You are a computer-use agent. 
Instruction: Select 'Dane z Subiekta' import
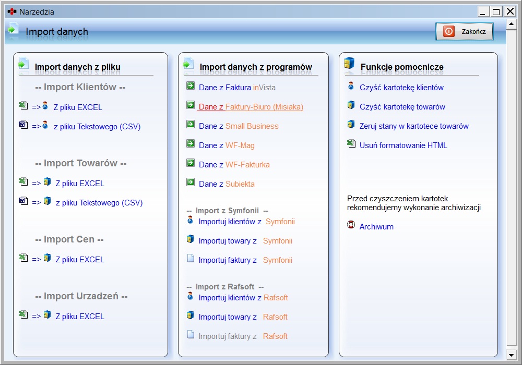[x=227, y=184]
